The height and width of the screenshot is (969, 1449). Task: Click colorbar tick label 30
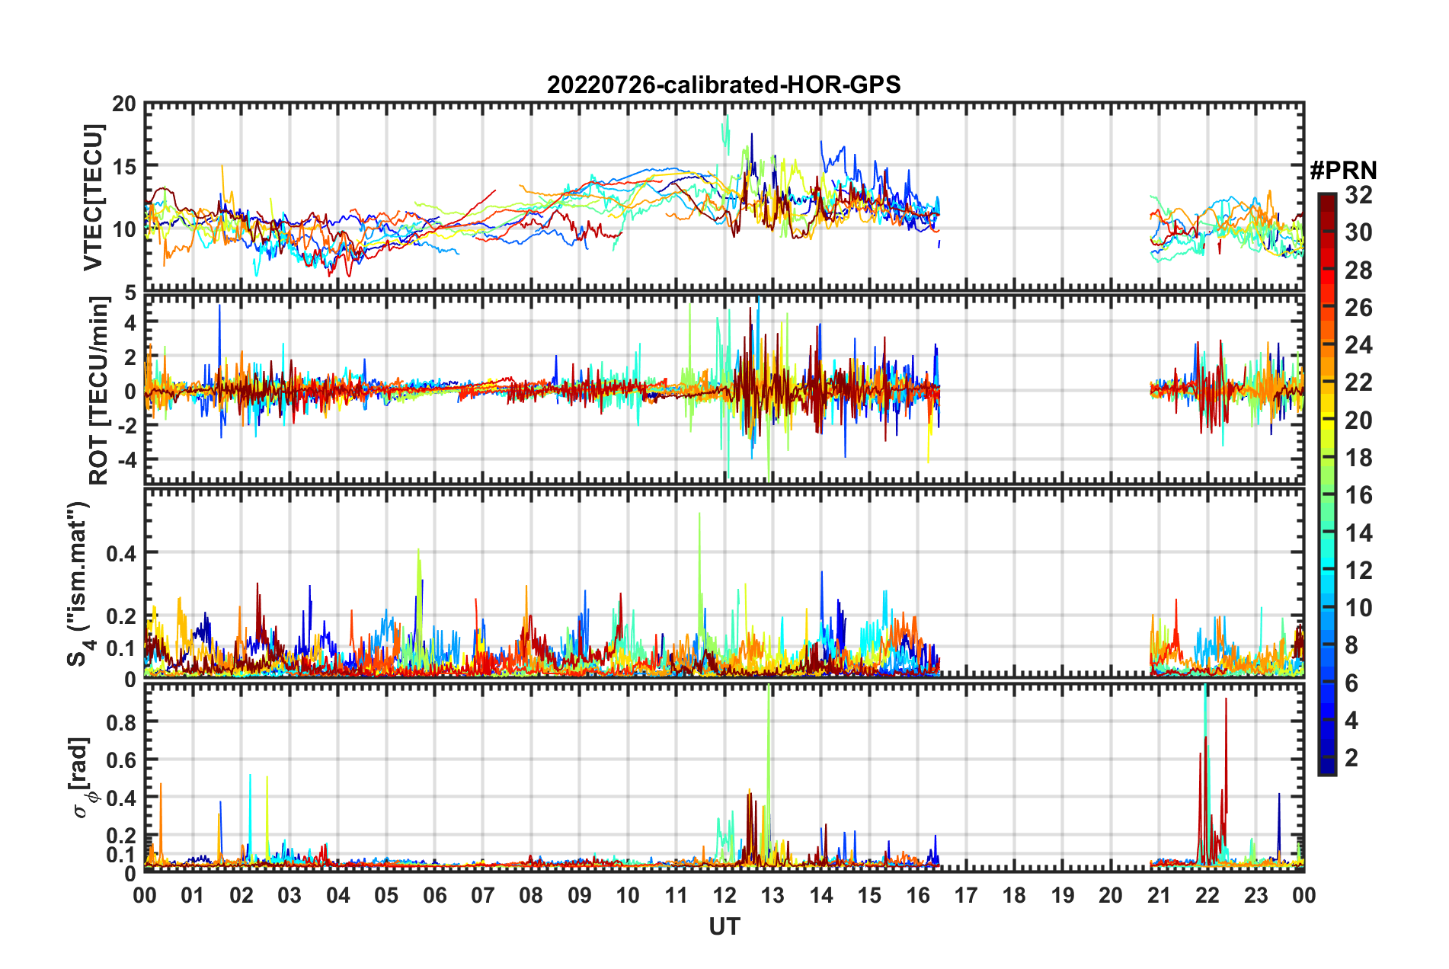[x=1358, y=232]
